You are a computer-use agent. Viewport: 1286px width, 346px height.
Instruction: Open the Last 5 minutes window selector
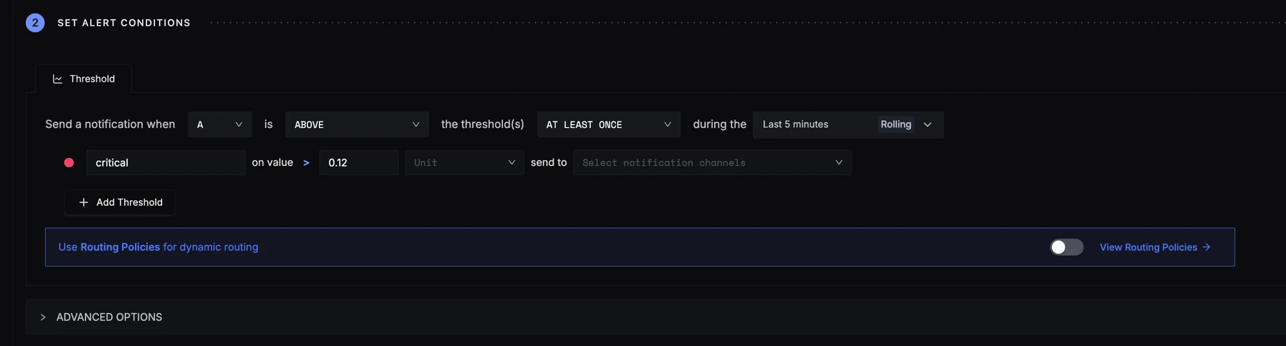tap(848, 125)
